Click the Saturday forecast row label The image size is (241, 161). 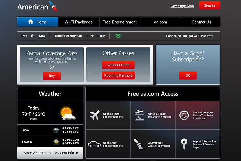(27, 142)
